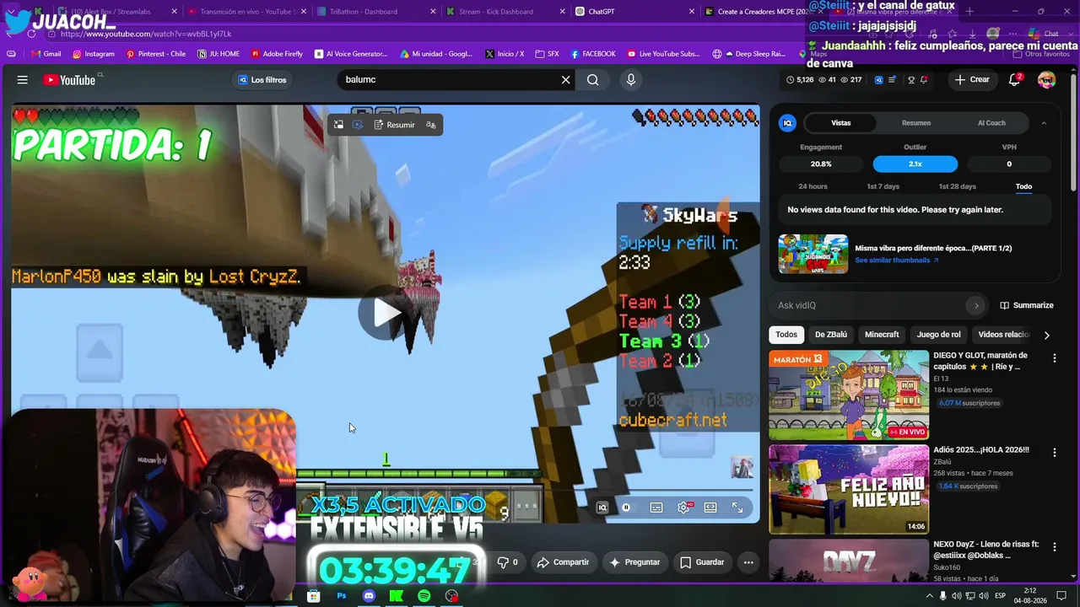1080x607 pixels.
Task: Click the Summarize button
Action: click(1027, 305)
